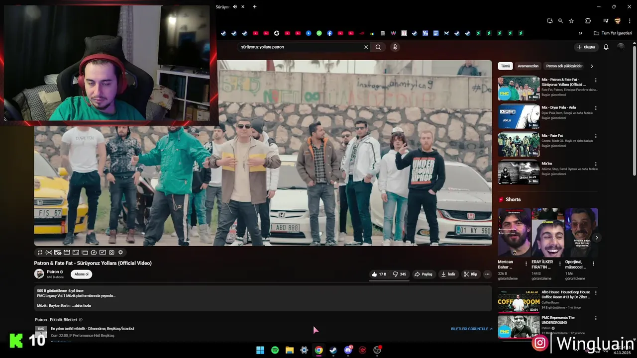Open options for Afro House video
Viewport: 637px width, 358px height.
coord(596,293)
